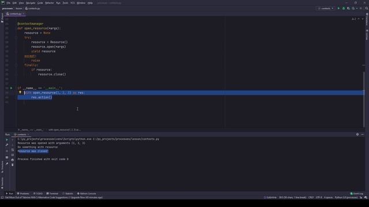Open the Edit menu
This screenshot has width=369, height=207.
14,3
